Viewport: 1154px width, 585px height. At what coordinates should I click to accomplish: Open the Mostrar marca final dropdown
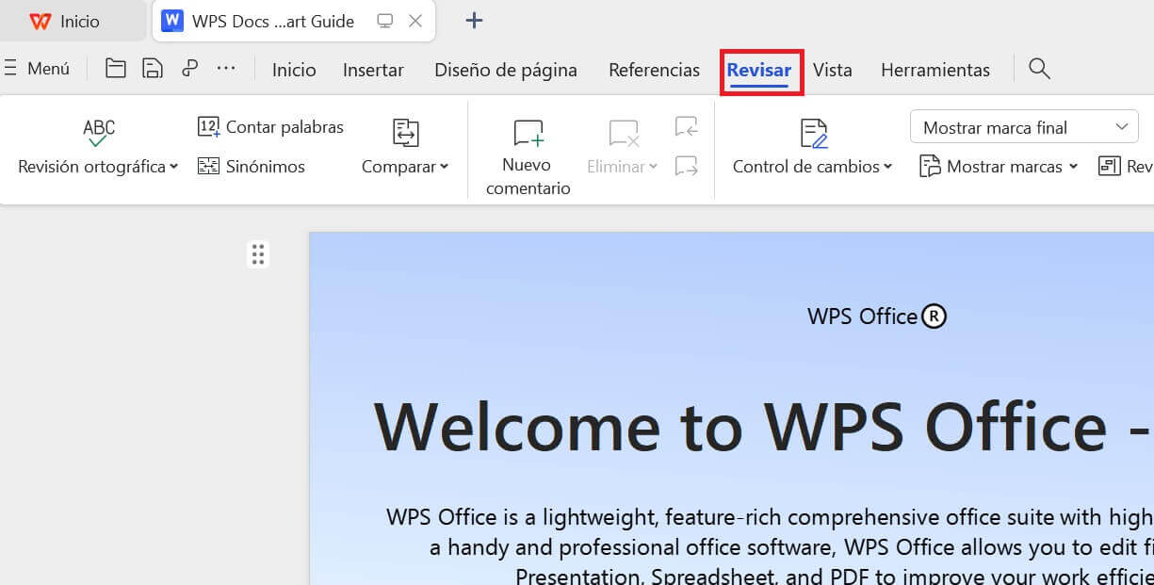[1023, 126]
